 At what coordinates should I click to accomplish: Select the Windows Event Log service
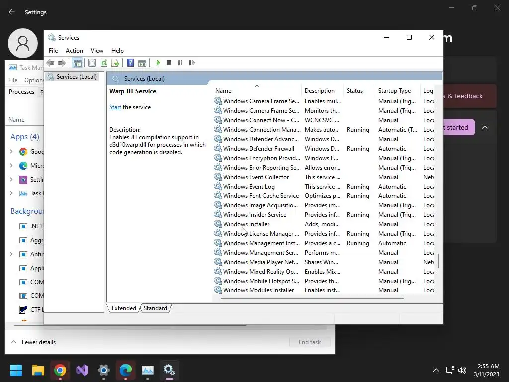click(x=324, y=187)
